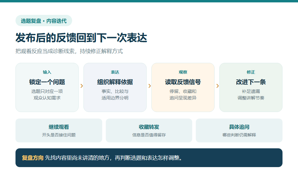Click the text 信息是否值得留存
The height and width of the screenshot is (179, 298).
point(149,135)
